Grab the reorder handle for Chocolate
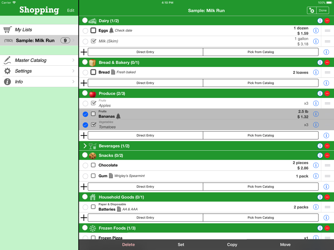The width and height of the screenshot is (334, 250). (327, 165)
